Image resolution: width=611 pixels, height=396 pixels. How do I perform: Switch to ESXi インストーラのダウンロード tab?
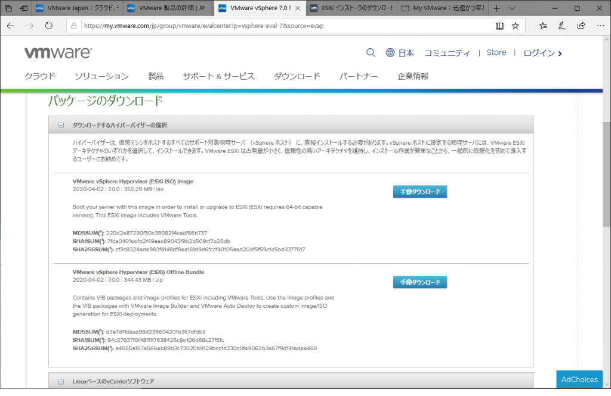[351, 8]
